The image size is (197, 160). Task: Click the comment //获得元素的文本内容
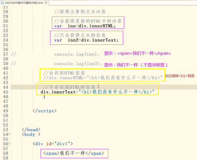(80, 12)
